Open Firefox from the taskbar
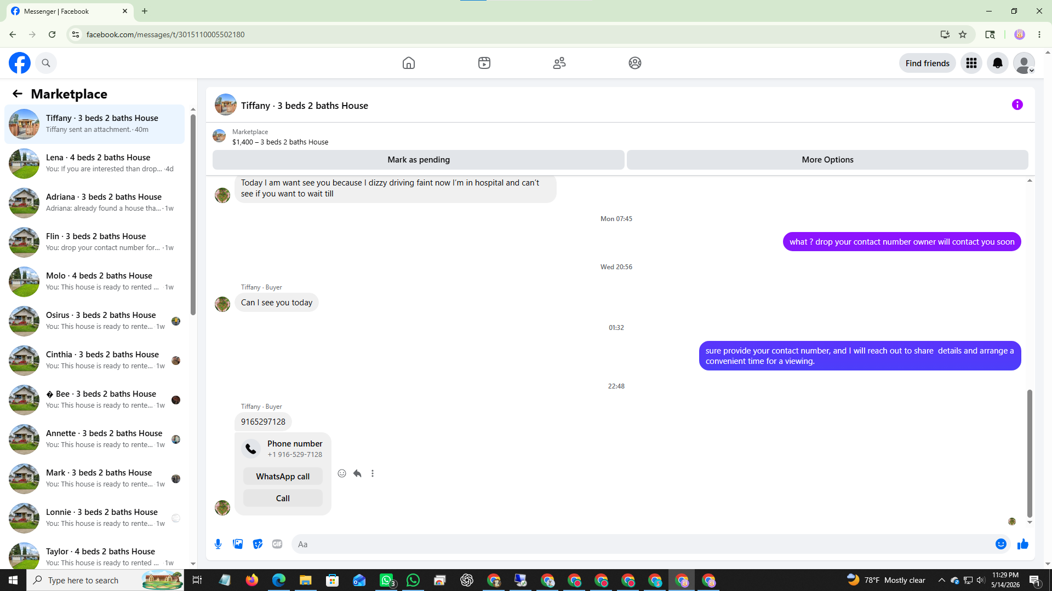 click(252, 580)
